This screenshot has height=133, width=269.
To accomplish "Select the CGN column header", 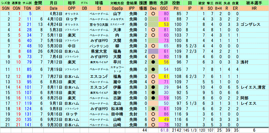I will (x=16, y=8).
